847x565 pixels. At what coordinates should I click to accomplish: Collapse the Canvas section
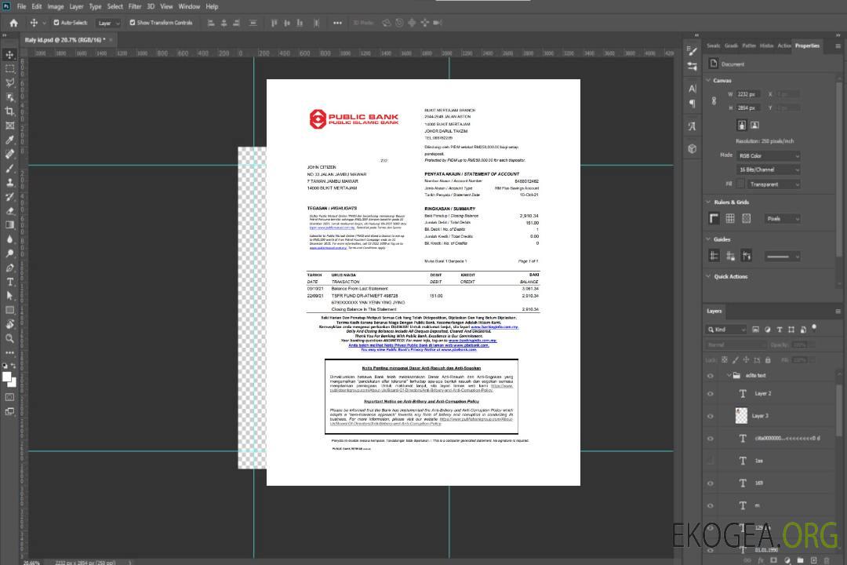coord(708,80)
